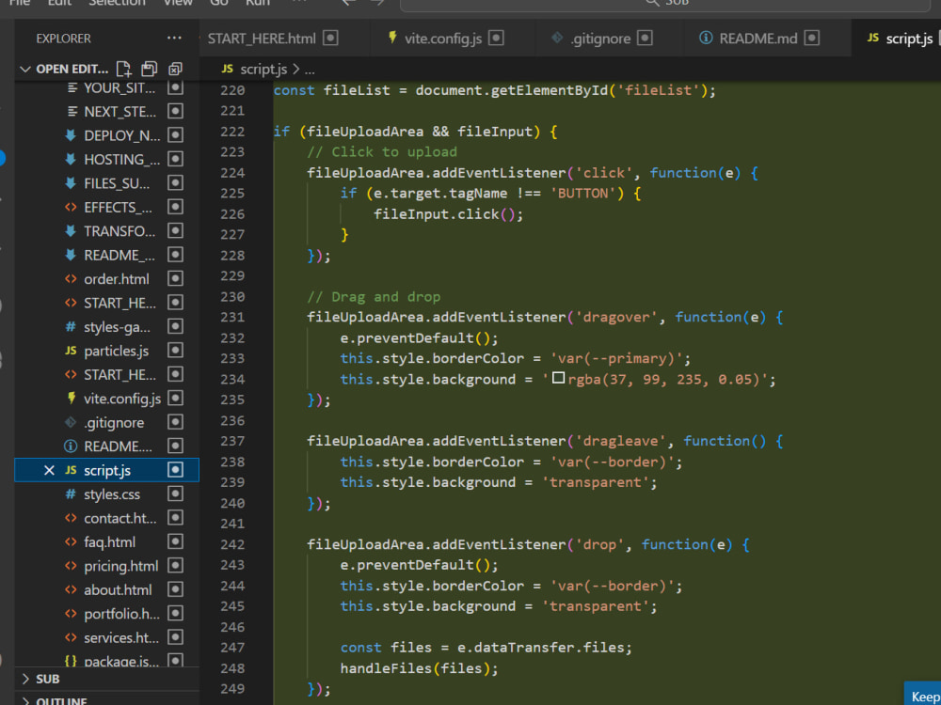Click the HTML brackets icon beside faq.html

coord(71,542)
